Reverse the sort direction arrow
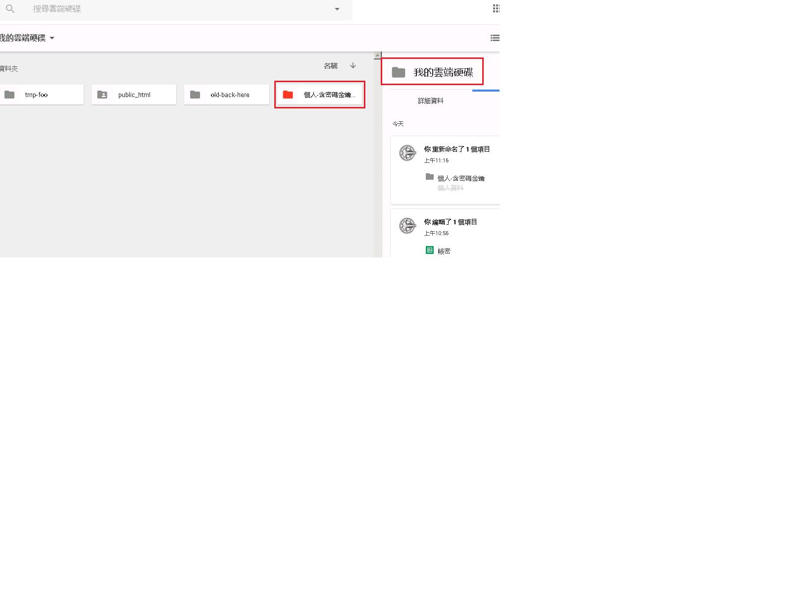The image size is (808, 606). coord(353,65)
